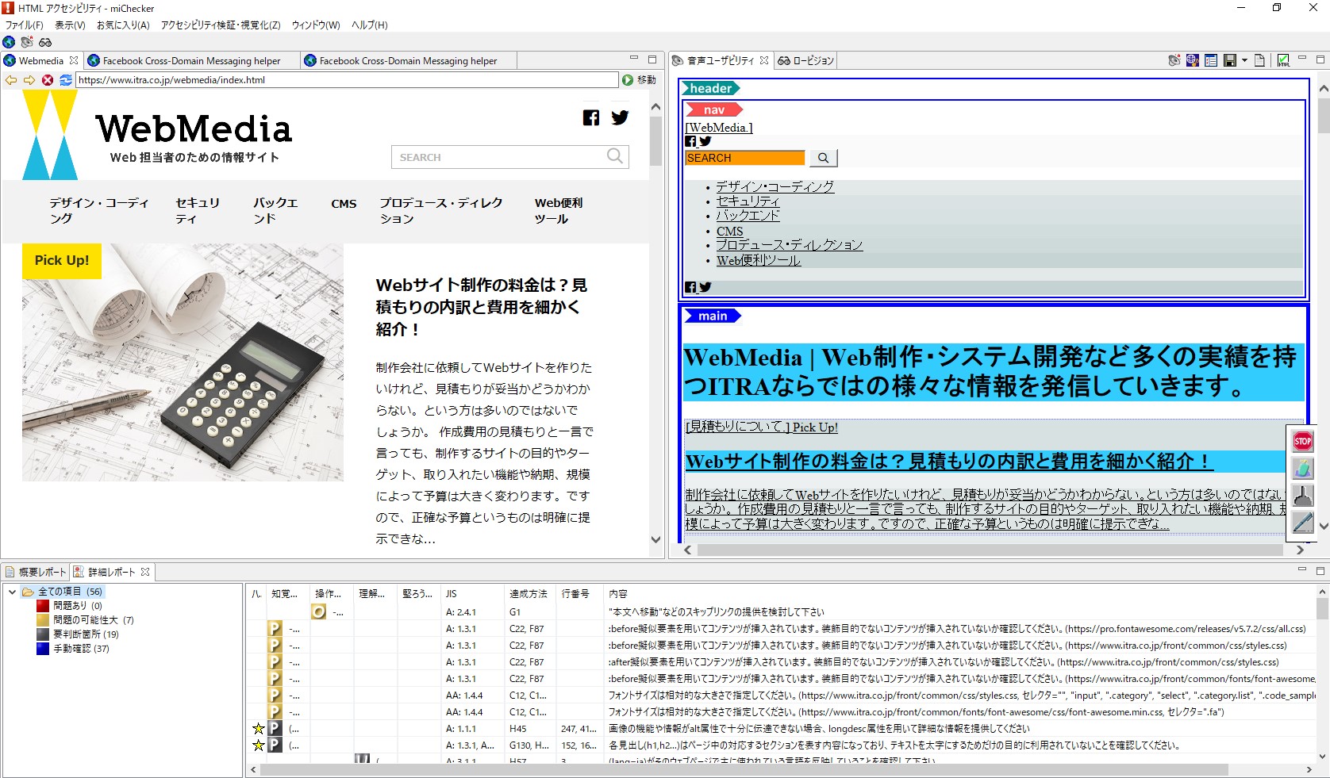Collapse the 全ての項目 (56) tree node

(12, 592)
